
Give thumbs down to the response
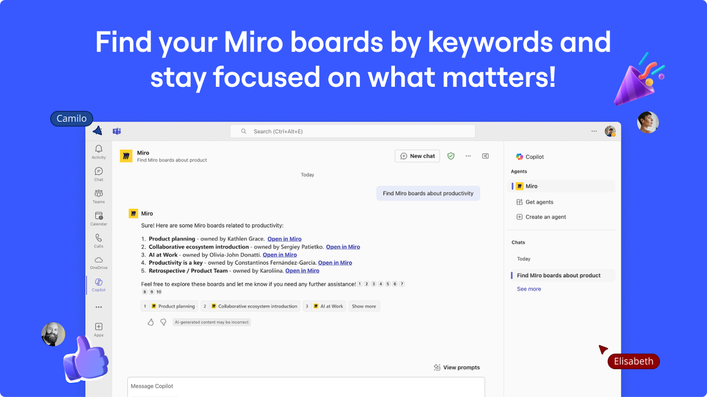click(x=163, y=322)
